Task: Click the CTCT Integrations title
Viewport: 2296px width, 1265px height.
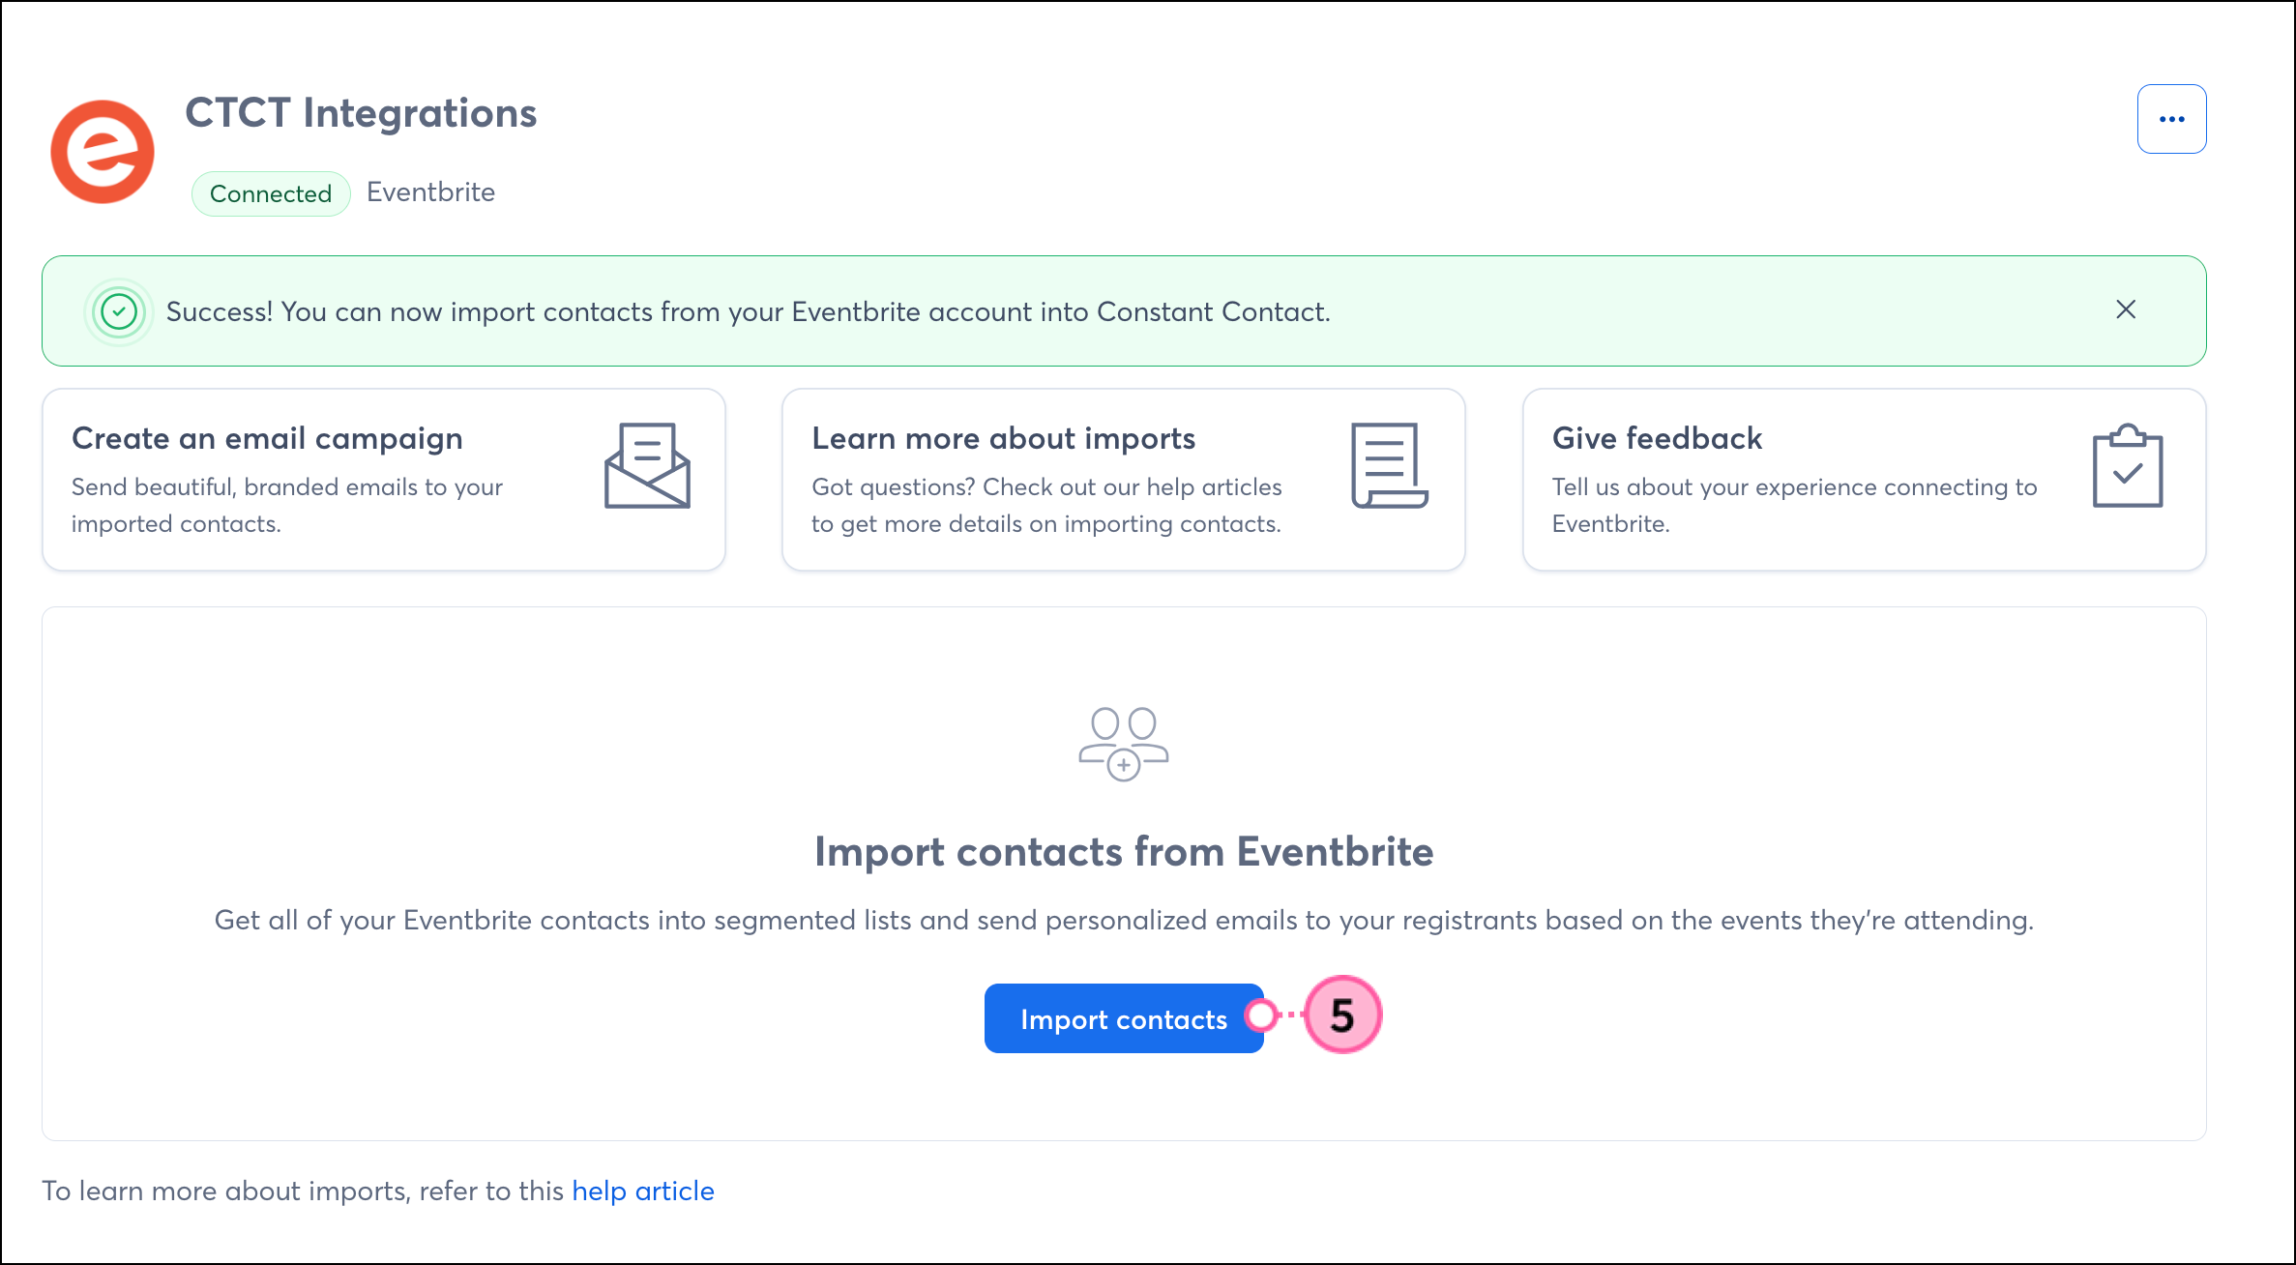Action: pos(361,113)
